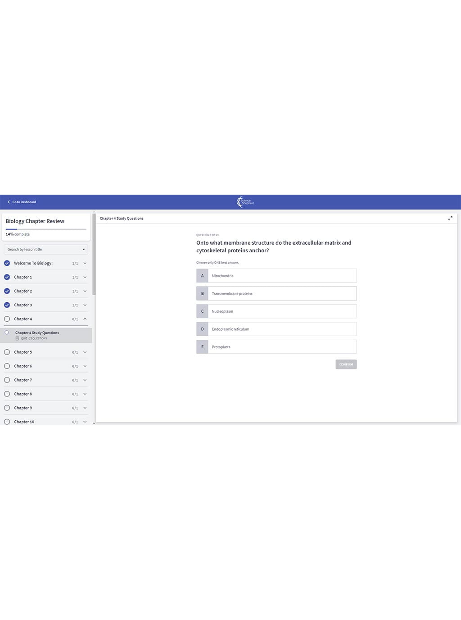Click the course progress bar
Image resolution: width=461 pixels, height=620 pixels.
(x=46, y=229)
